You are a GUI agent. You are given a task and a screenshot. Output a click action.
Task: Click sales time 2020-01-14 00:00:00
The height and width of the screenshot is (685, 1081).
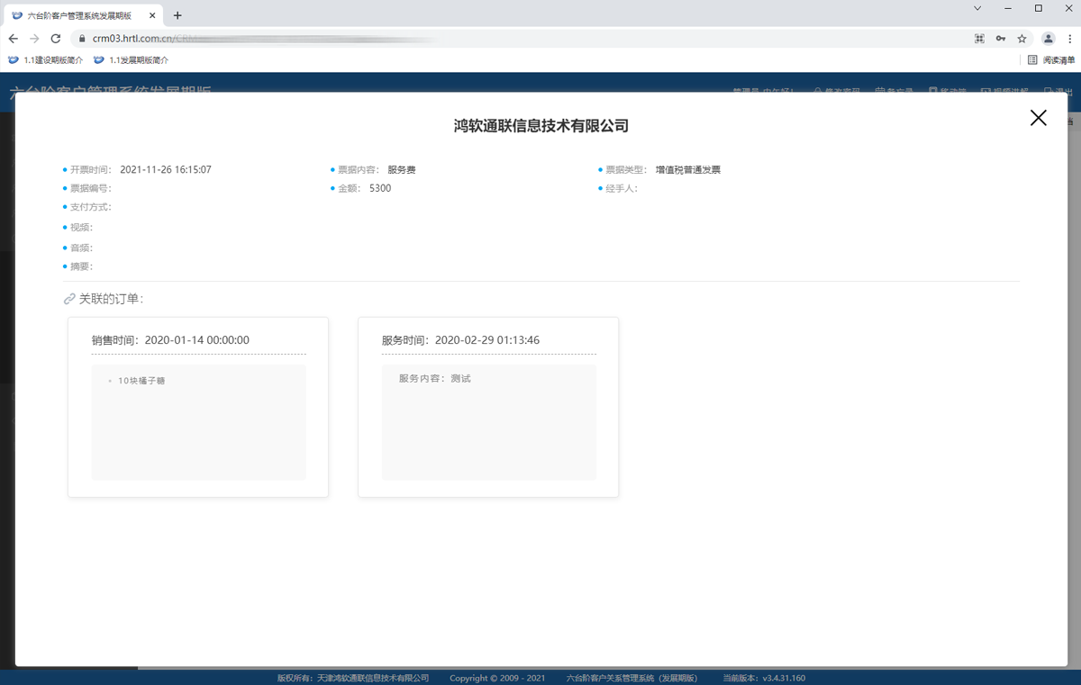197,340
